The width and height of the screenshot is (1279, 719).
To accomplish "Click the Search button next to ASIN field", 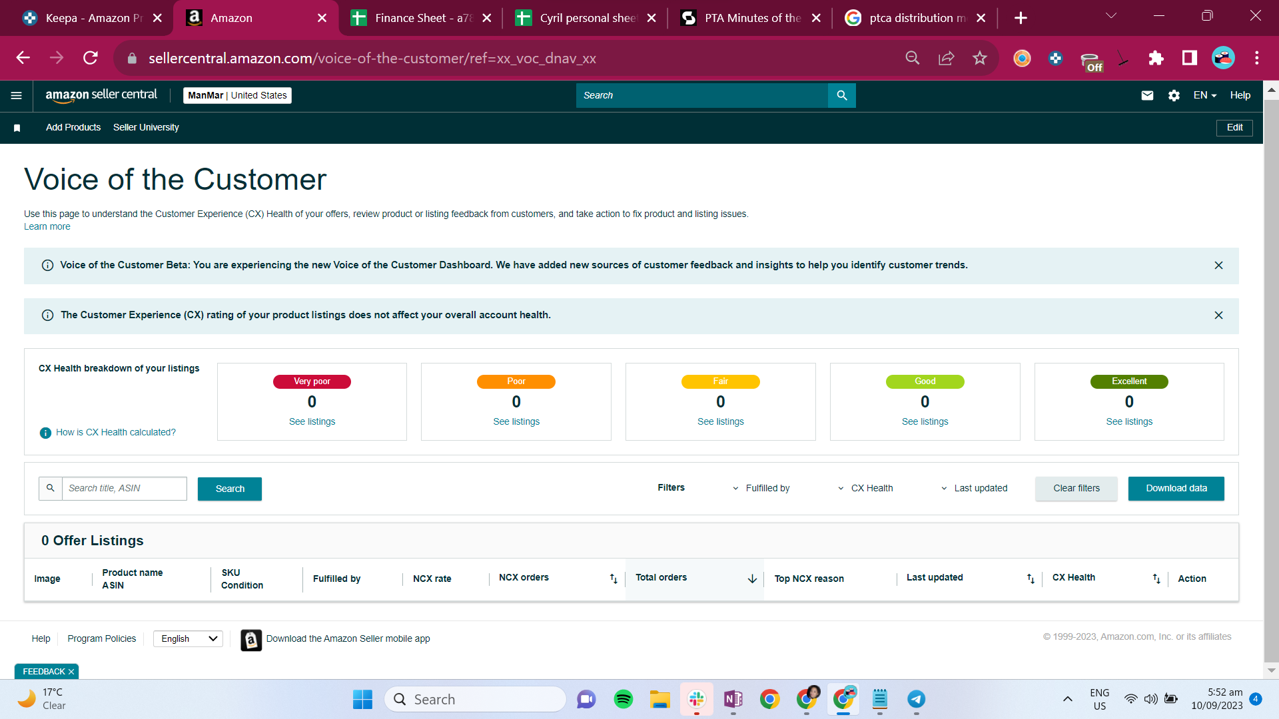I will tap(230, 489).
